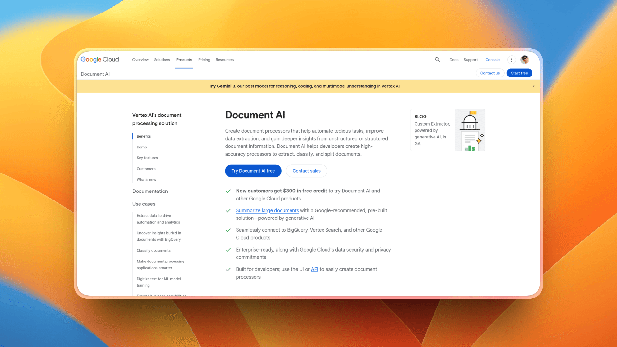The width and height of the screenshot is (617, 347).
Task: Select the Products nav tab
Action: click(184, 60)
